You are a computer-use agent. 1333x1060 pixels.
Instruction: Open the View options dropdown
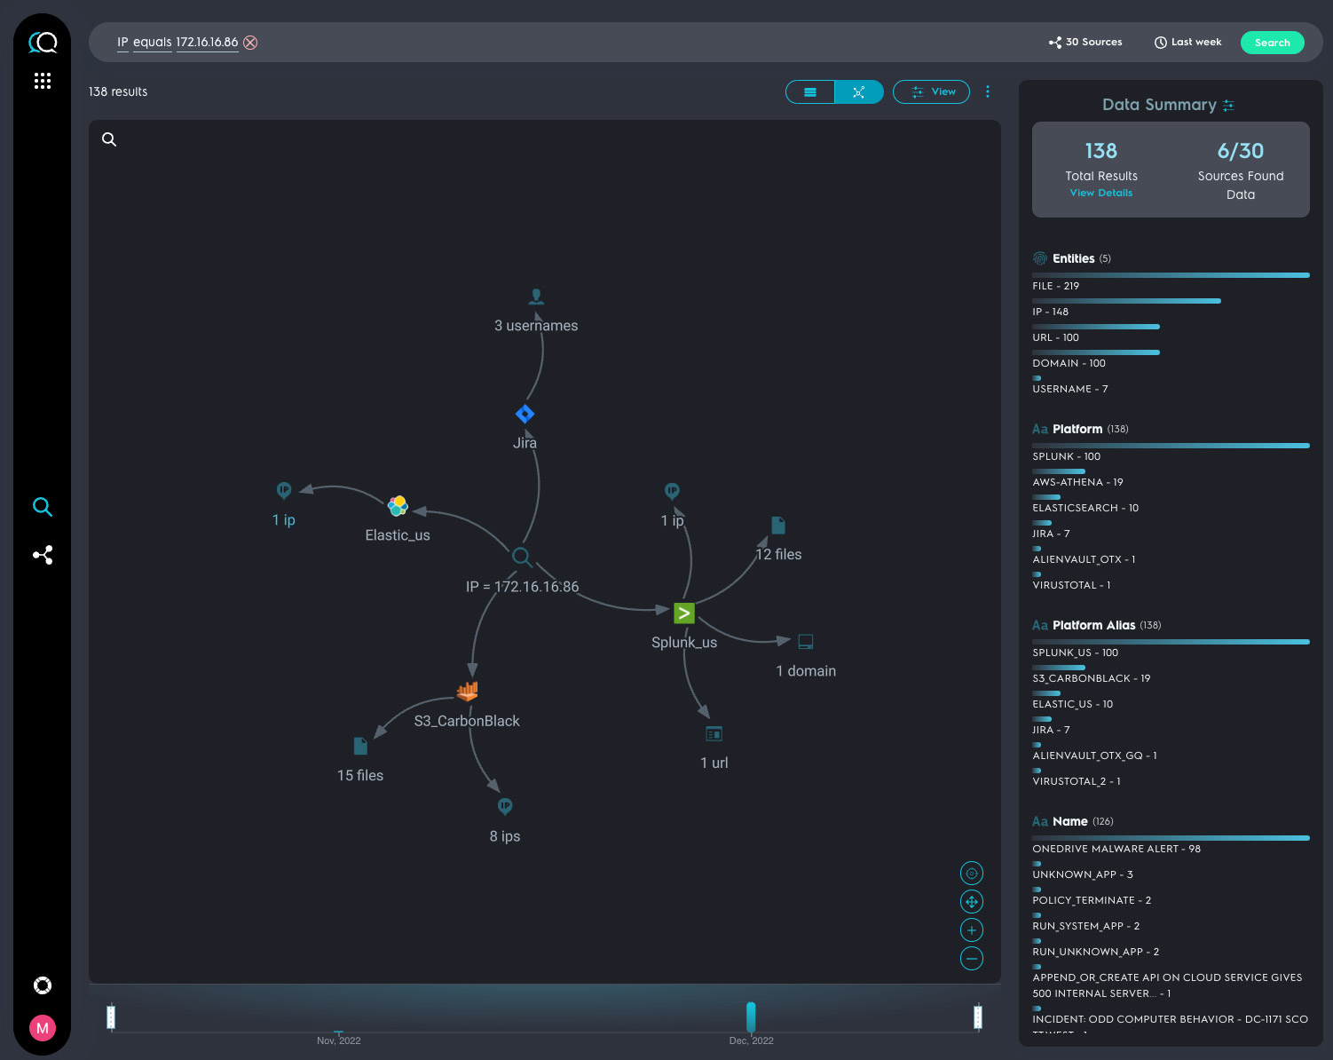point(931,92)
